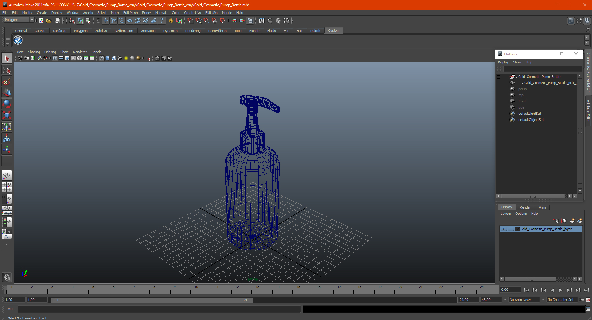
Task: Open viewport Shading menu
Action: 34,52
